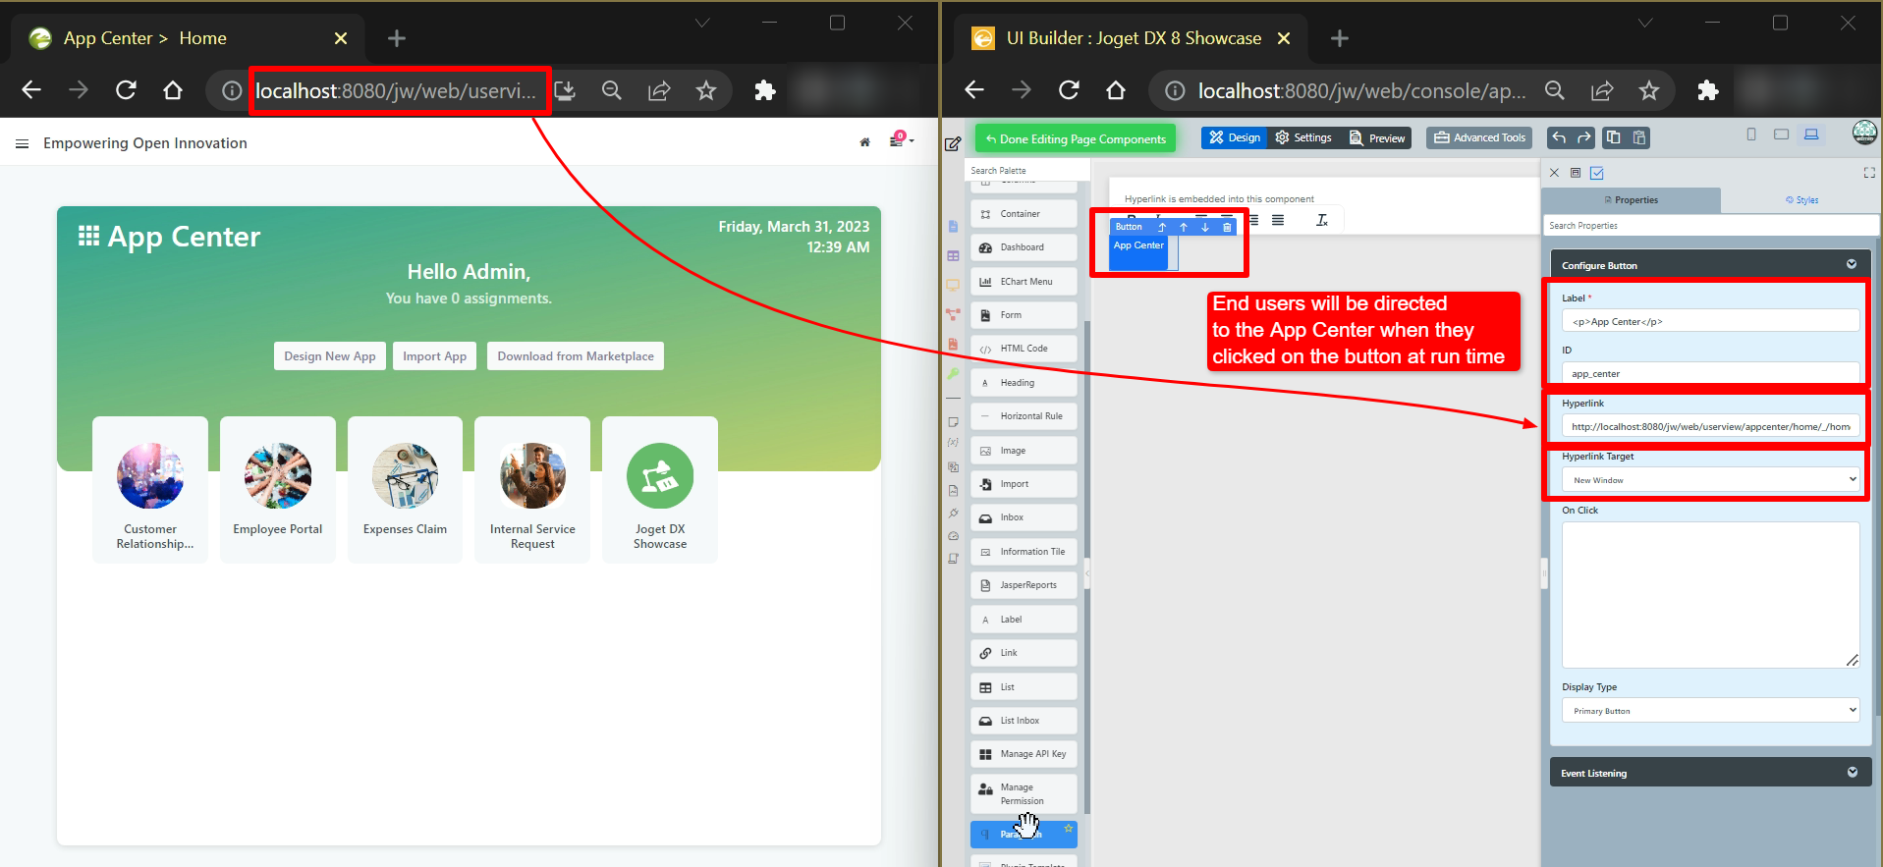
Task: Click the Hyperlink URL input field
Action: click(x=1709, y=426)
